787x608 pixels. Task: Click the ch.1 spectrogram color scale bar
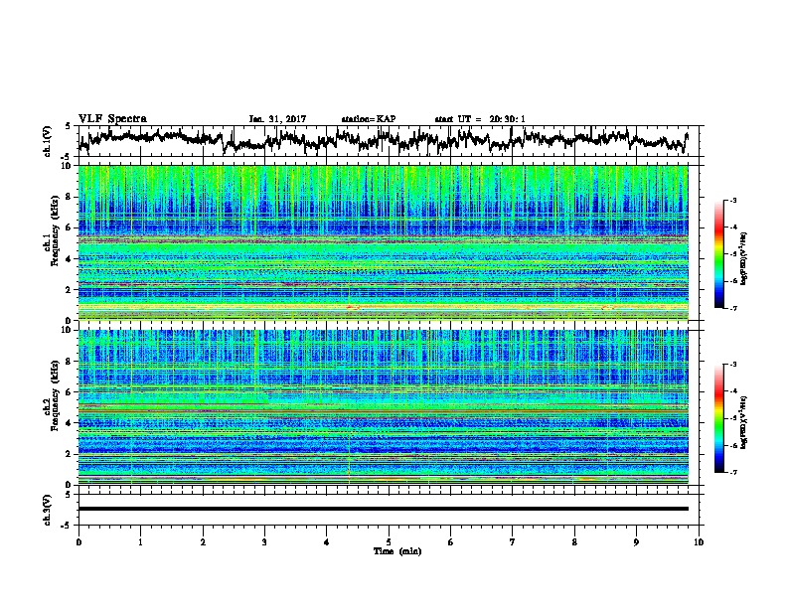coord(718,254)
